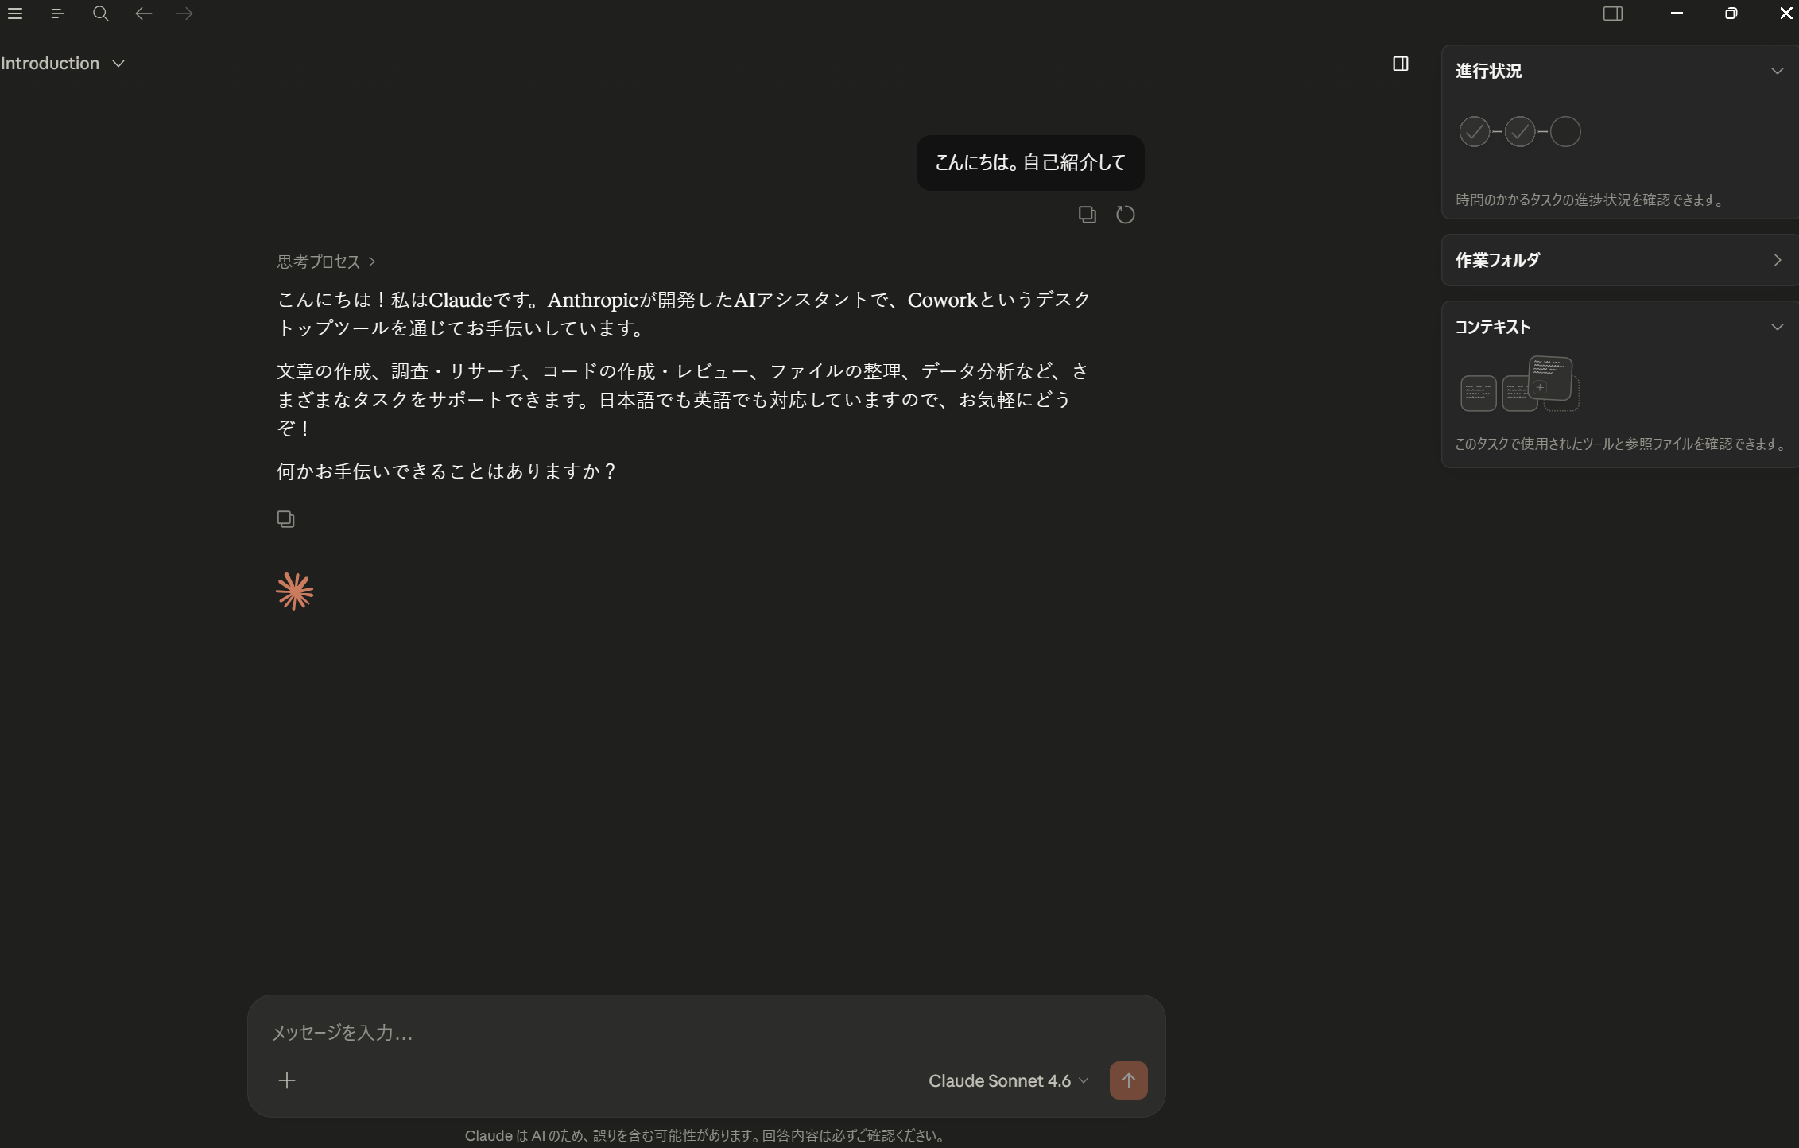Copy Claude's response with copy icon
This screenshot has height=1148, width=1799.
[x=285, y=519]
